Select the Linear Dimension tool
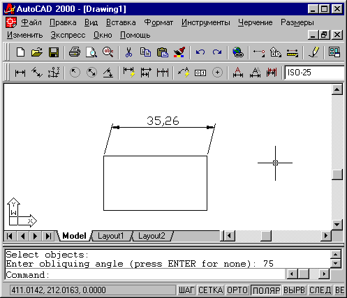347x298 pixels. (x=20, y=73)
